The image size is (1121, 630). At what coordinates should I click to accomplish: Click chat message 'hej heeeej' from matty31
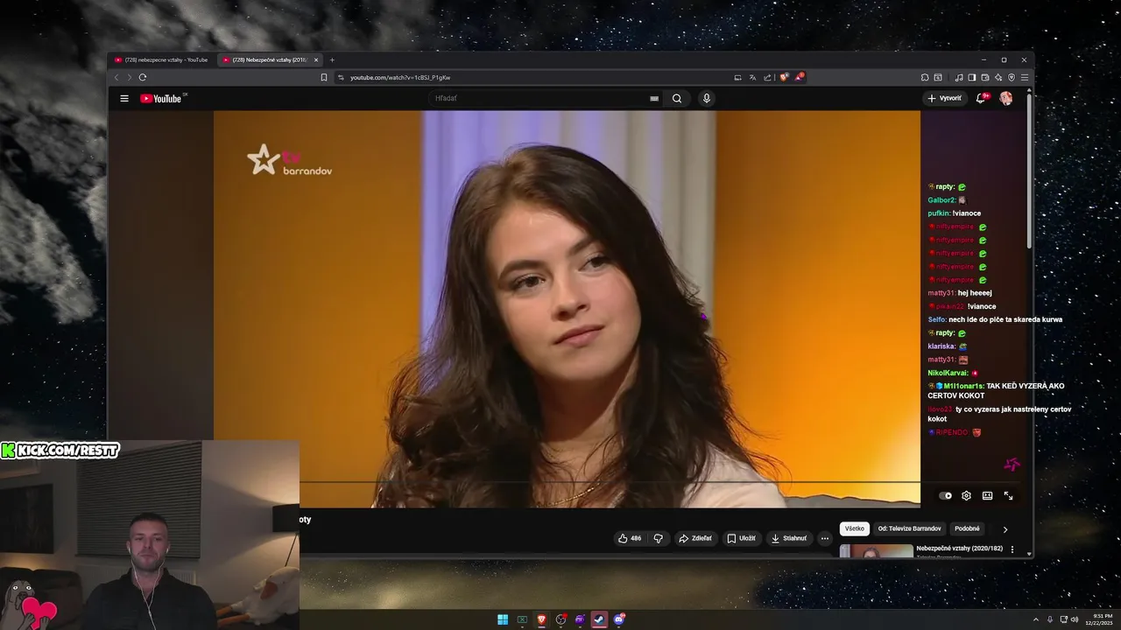975,293
